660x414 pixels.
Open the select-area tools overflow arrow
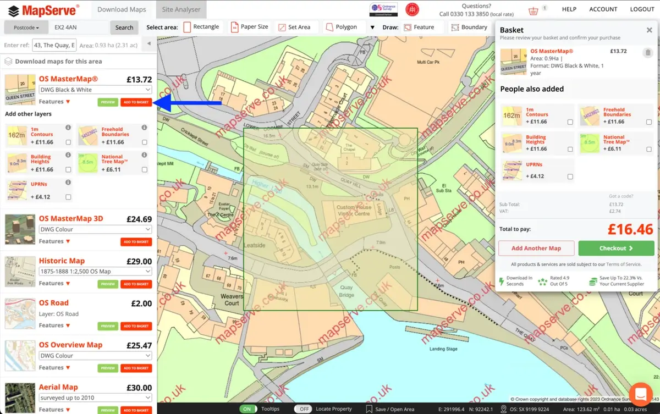[x=372, y=27]
